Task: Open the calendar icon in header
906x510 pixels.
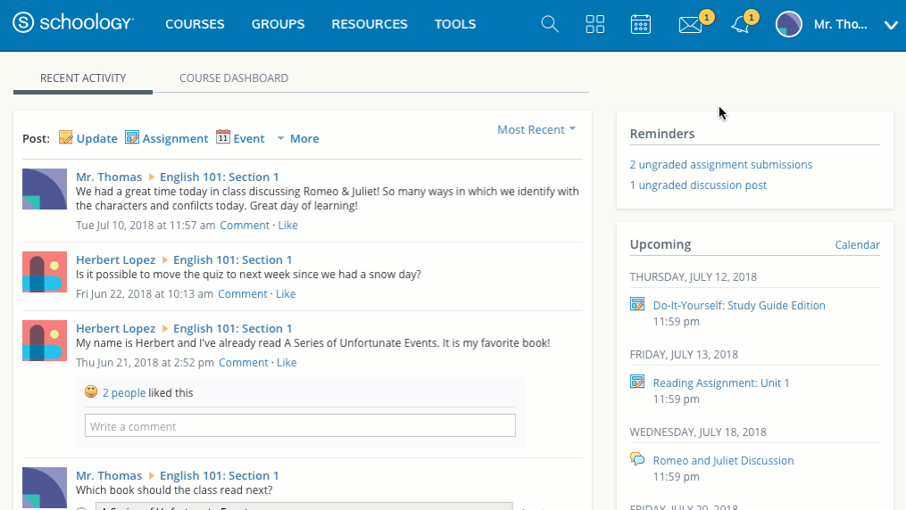Action: (640, 25)
